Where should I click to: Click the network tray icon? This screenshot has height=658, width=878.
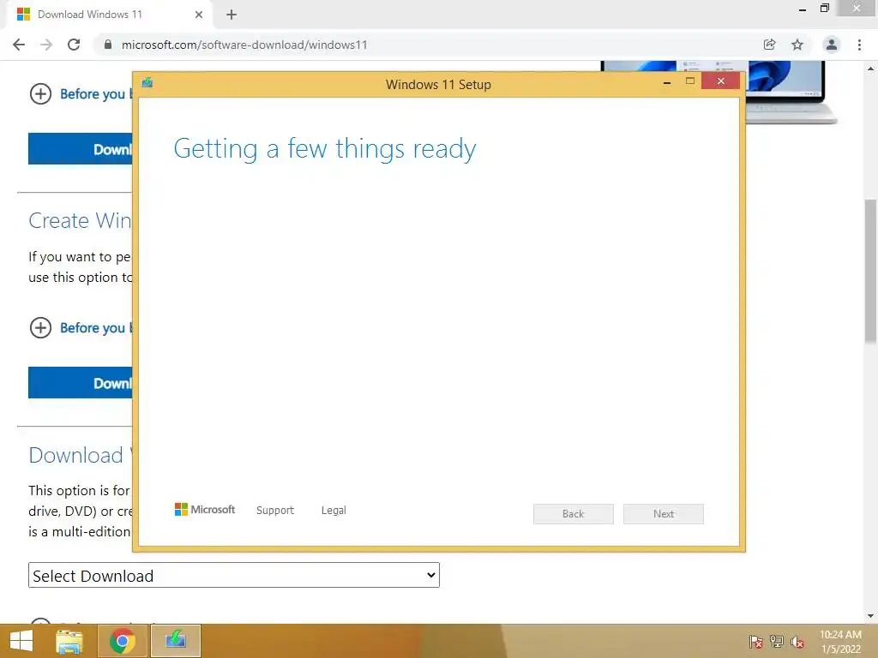(x=777, y=642)
